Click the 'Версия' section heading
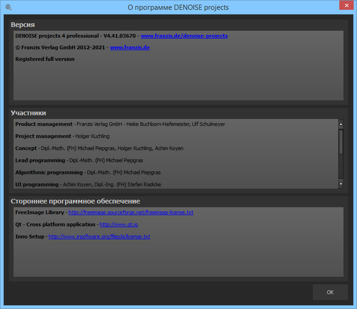The height and width of the screenshot is (309, 357). [x=23, y=25]
